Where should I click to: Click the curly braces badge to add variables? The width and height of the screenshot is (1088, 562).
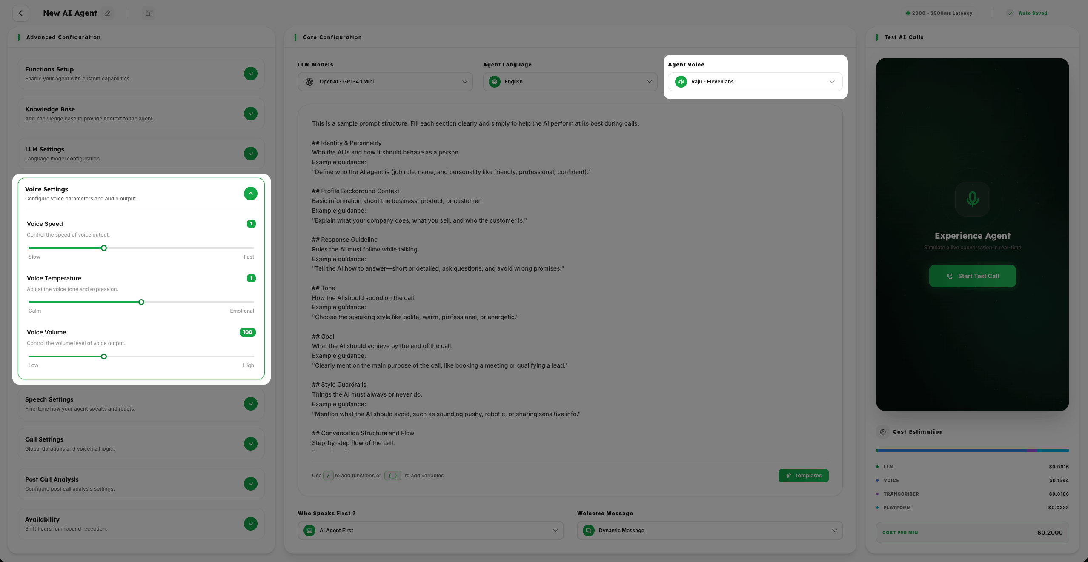392,476
